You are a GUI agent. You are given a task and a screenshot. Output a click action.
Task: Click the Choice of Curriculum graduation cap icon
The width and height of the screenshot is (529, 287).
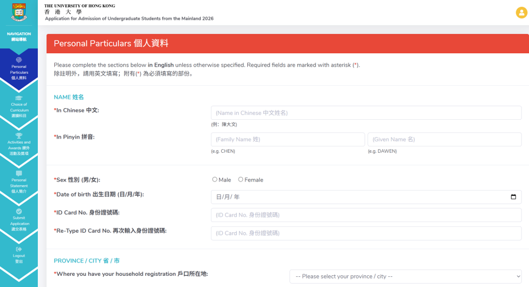coord(19,98)
